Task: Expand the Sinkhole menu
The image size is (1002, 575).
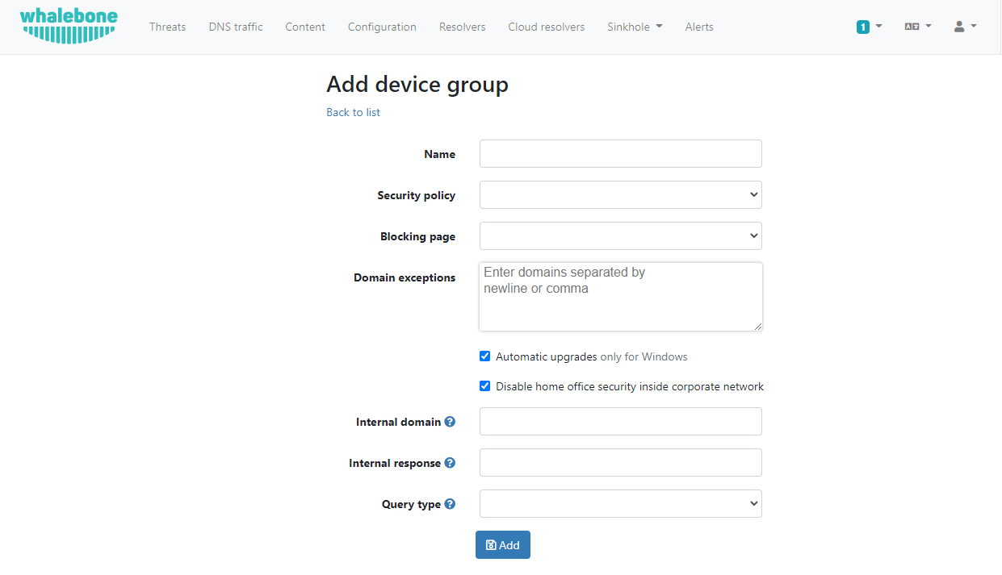Action: (x=635, y=27)
